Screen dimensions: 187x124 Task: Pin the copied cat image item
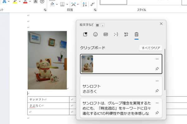point(157,69)
